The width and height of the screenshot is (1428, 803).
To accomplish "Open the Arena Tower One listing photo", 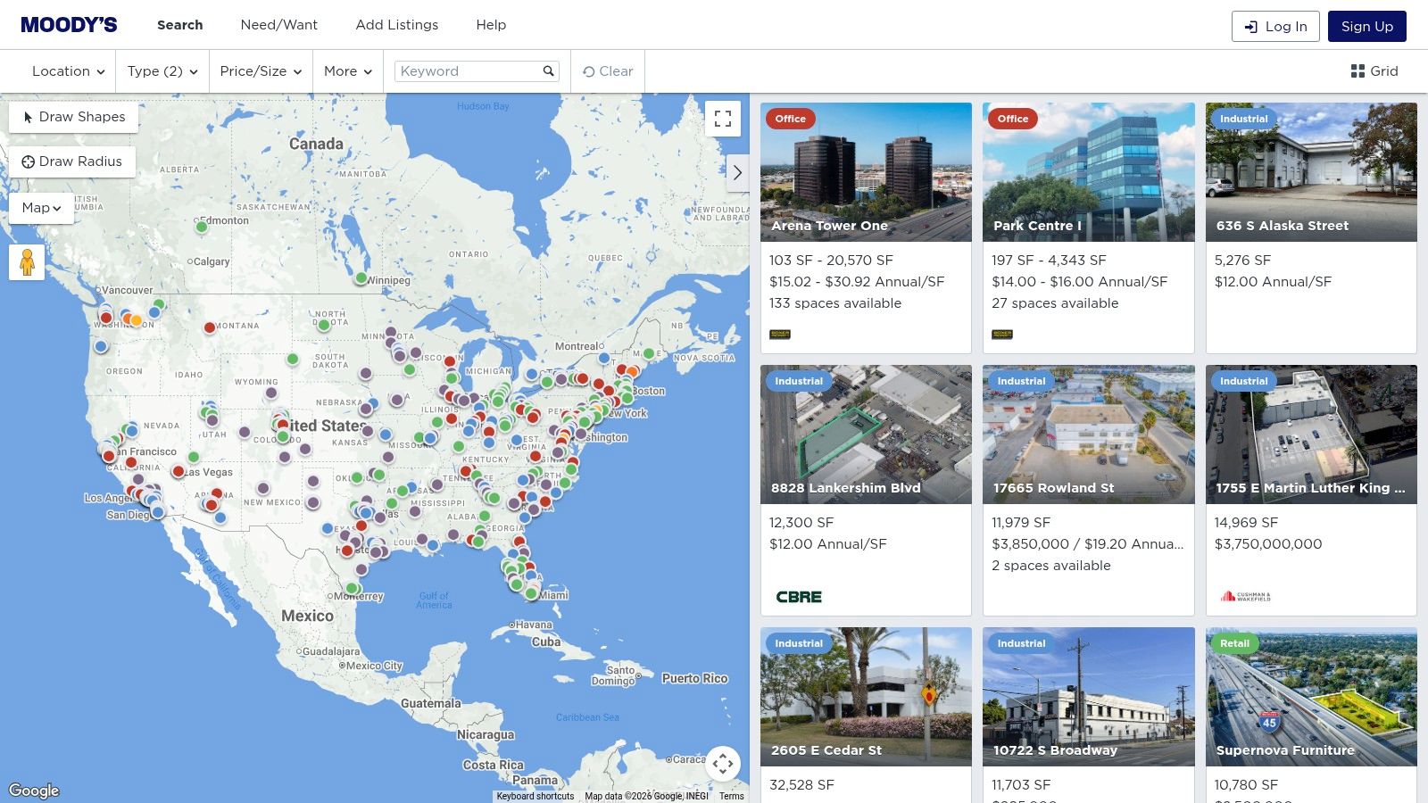I will pos(866,172).
